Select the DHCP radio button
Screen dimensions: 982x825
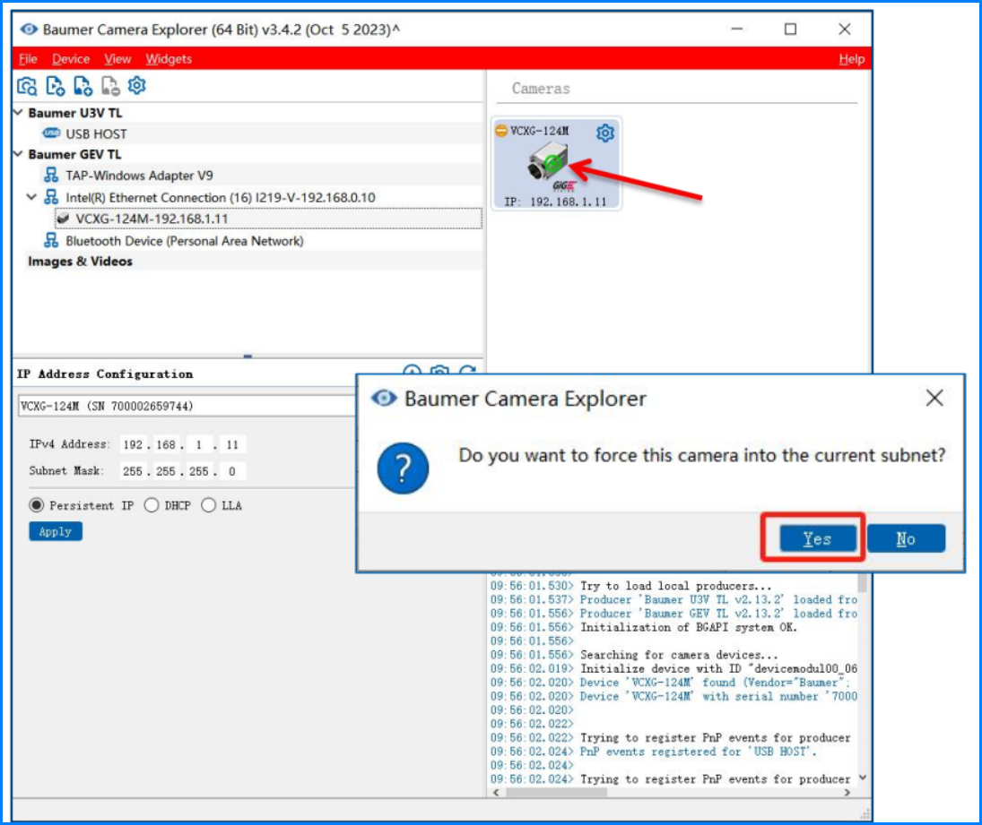pos(151,504)
